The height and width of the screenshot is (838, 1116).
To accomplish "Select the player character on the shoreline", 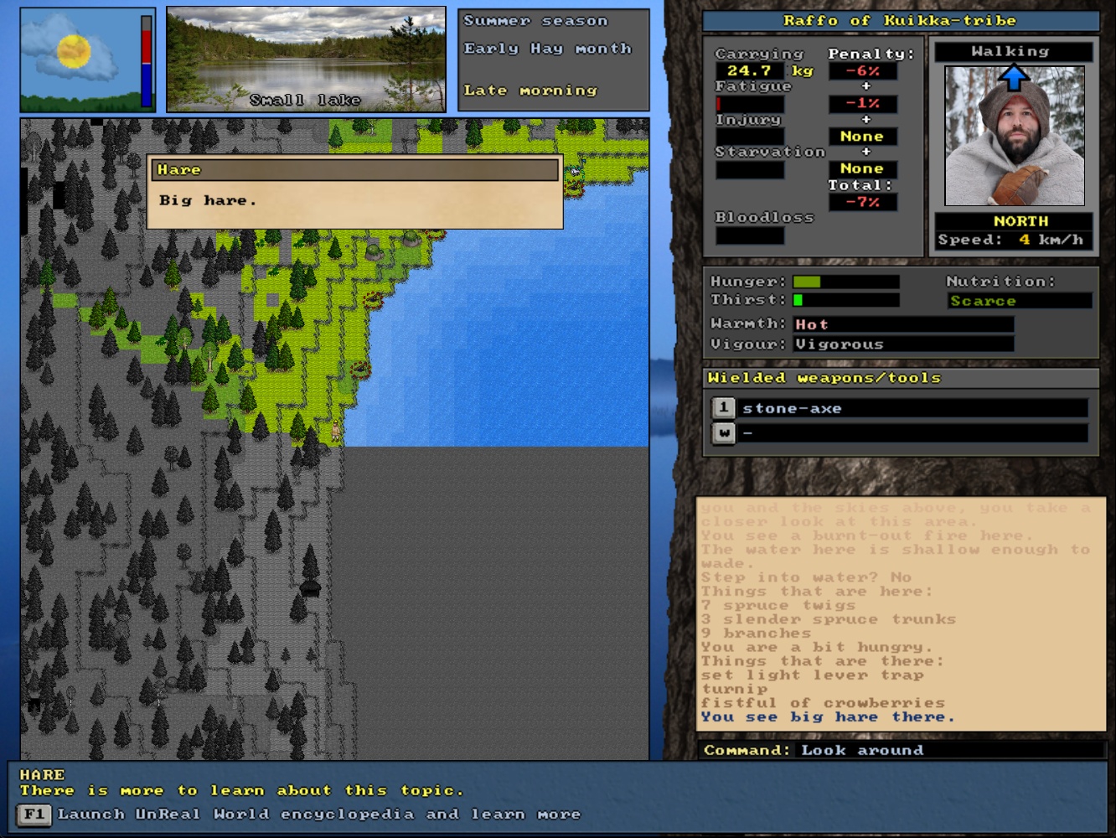I will tap(336, 430).
